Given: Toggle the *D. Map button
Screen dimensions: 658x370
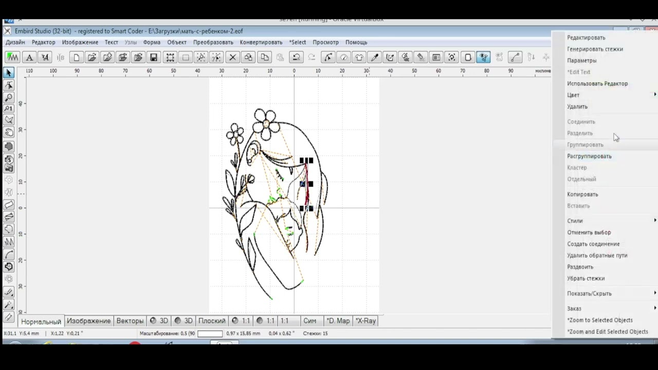Looking at the screenshot, I should point(338,321).
